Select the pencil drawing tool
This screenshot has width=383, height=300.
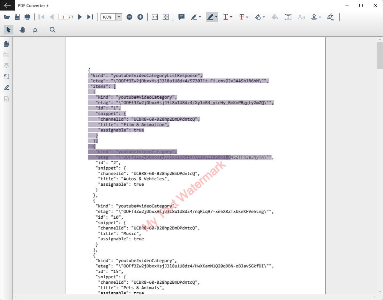[x=194, y=17]
